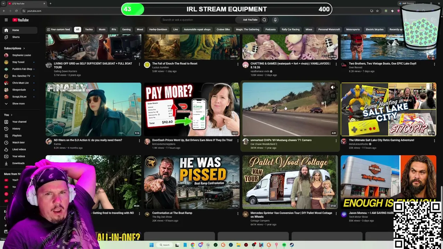This screenshot has height=249, width=443.
Task: Open The Big Dan Show channel
Action: pos(162,217)
